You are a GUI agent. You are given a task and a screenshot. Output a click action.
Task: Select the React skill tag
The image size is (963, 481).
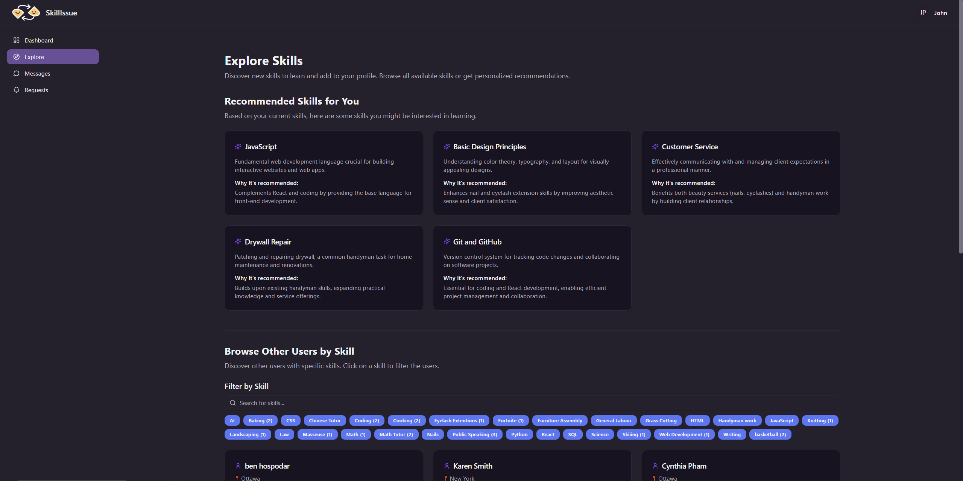[x=548, y=434]
